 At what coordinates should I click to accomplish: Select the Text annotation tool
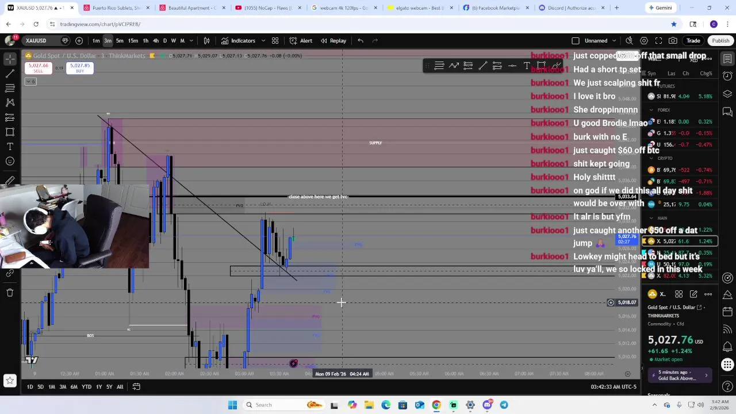[x=10, y=147]
